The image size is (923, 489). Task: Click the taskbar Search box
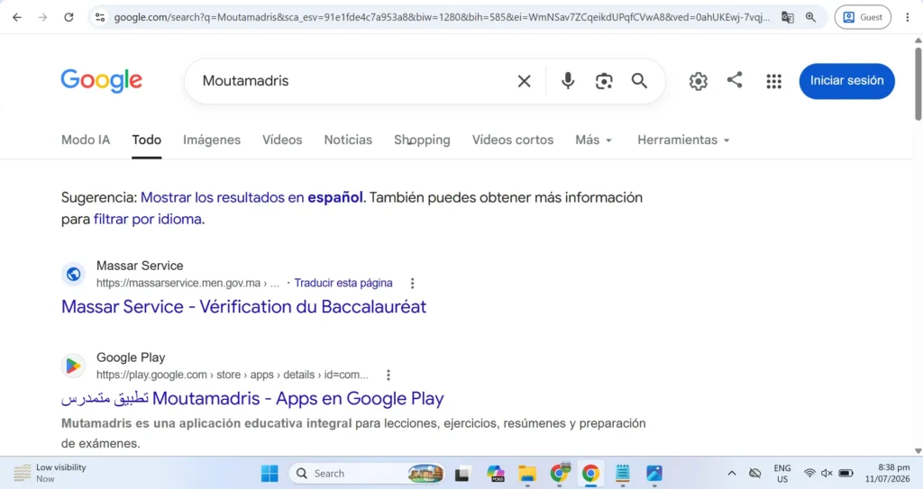(x=368, y=473)
